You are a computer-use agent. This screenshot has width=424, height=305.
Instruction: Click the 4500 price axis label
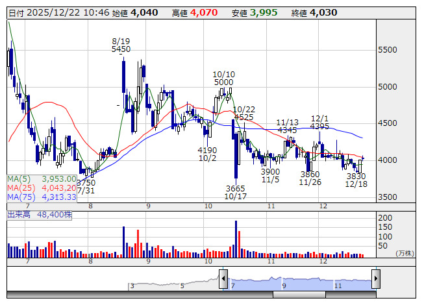point(387,123)
